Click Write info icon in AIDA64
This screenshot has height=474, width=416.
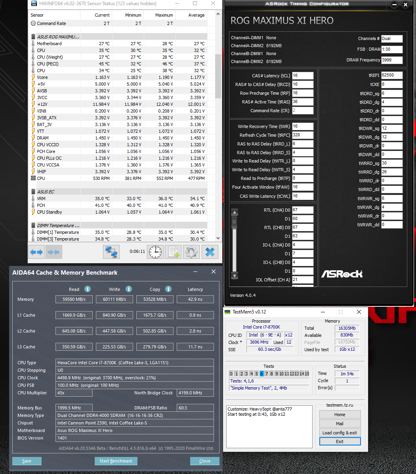coord(129,289)
